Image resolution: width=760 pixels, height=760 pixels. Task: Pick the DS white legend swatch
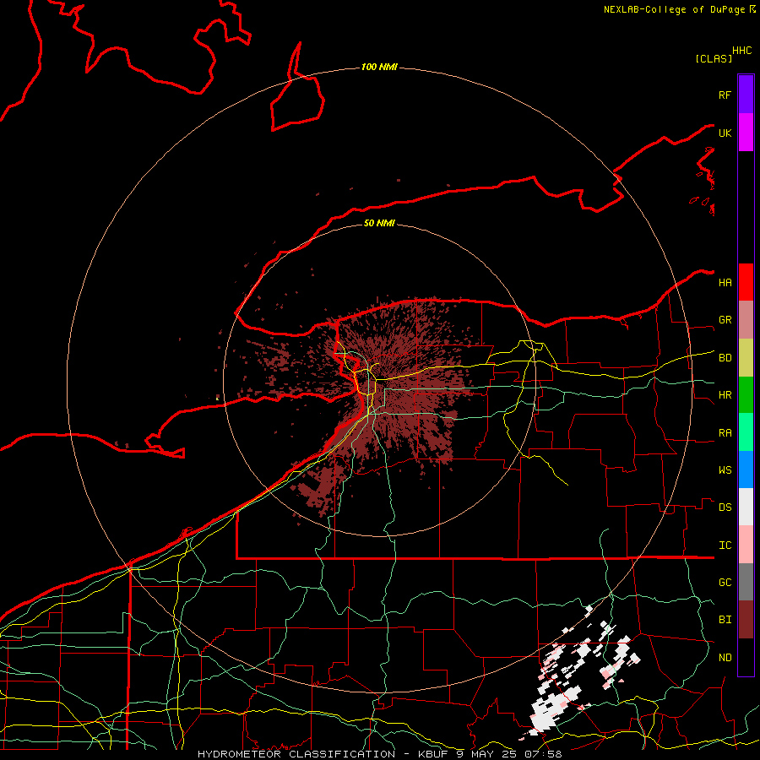pos(746,507)
